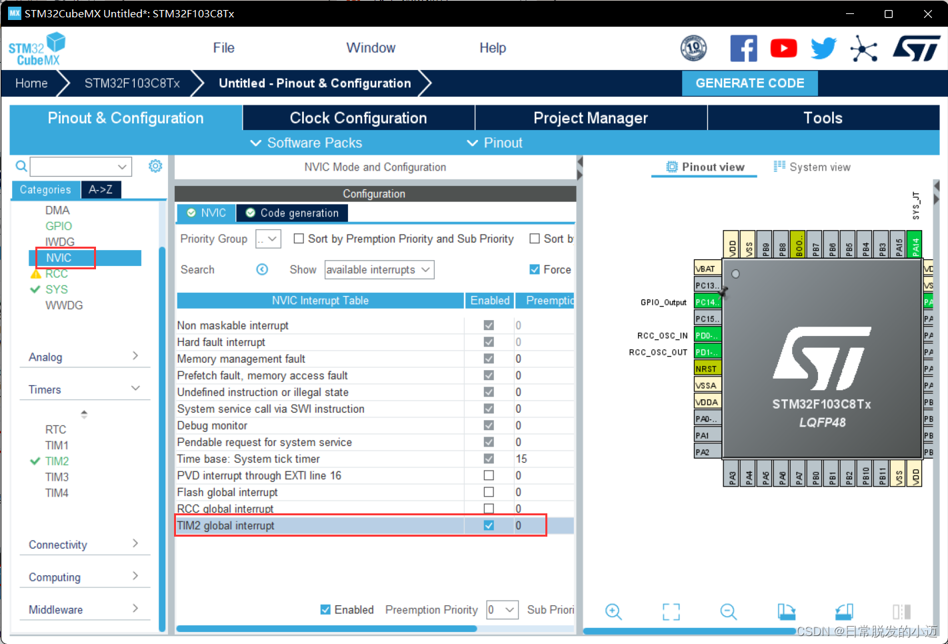Click the 10-year anniversary badge icon

693,48
